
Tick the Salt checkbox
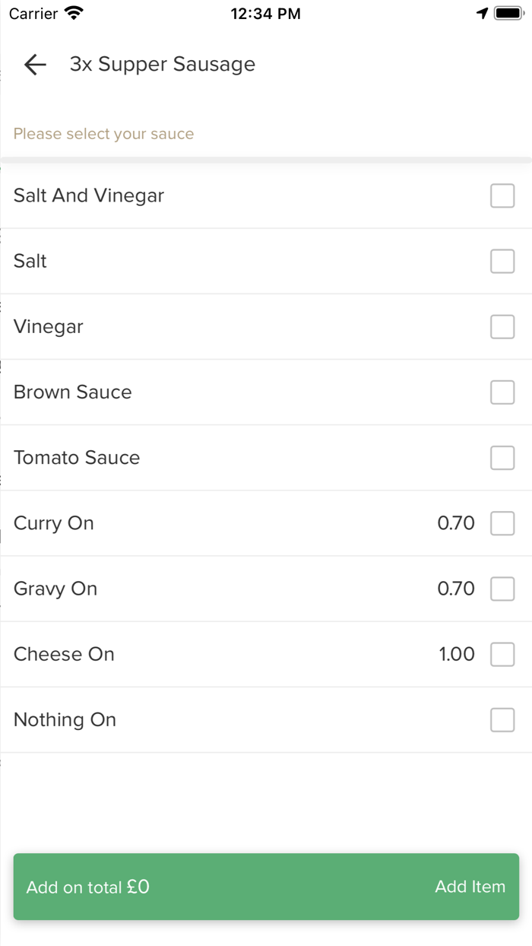click(x=502, y=261)
